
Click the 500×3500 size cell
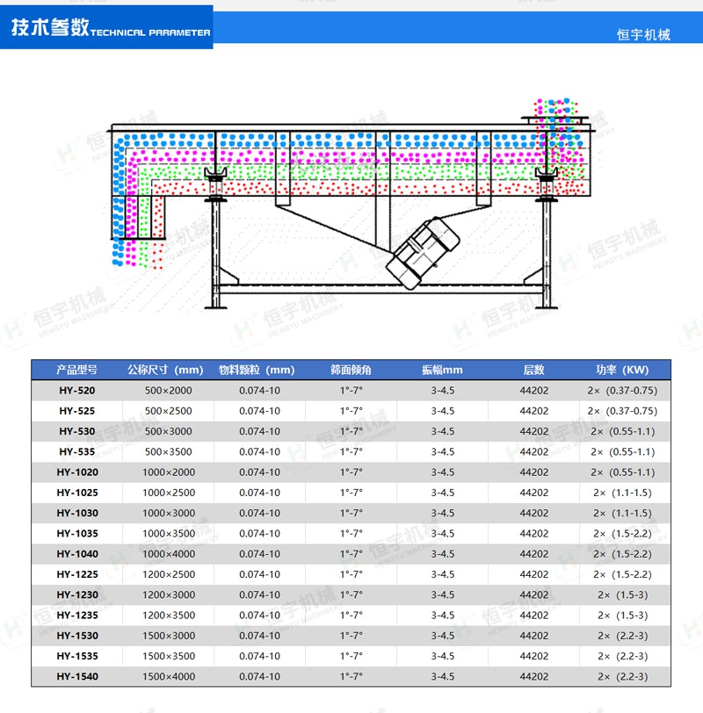pos(169,452)
